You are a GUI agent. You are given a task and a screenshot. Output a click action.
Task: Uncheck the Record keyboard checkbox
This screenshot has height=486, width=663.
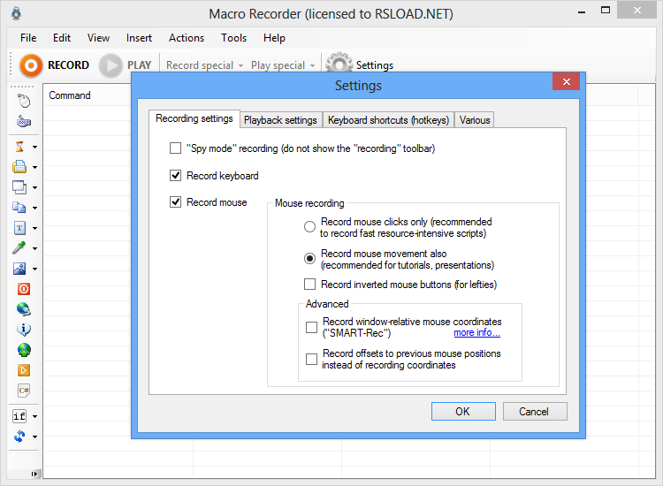(x=176, y=175)
